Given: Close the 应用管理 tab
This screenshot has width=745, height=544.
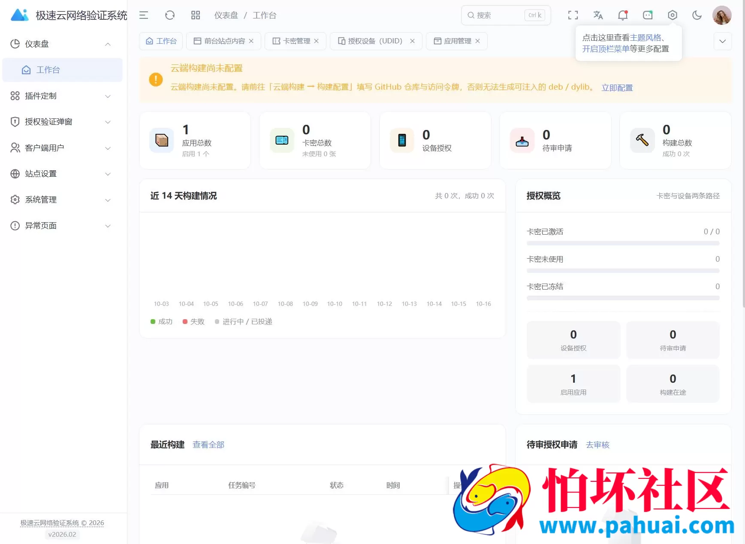Looking at the screenshot, I should (477, 41).
